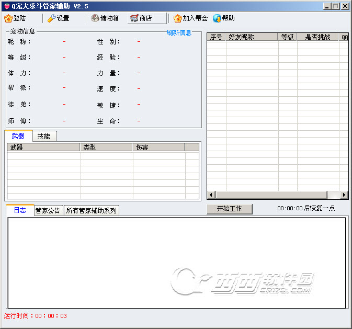This screenshot has width=352, height=329.
Task: Switch to the 武器 tab
Action: (x=18, y=136)
